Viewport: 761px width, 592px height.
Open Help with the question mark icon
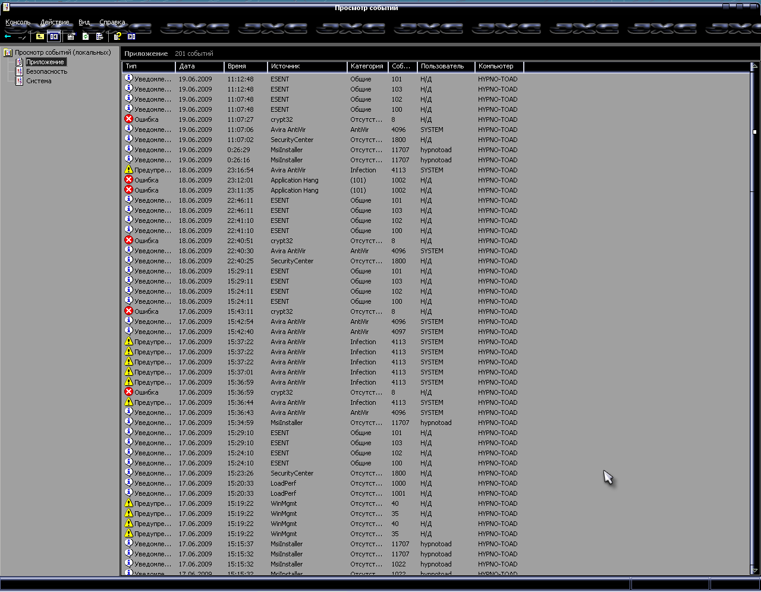(x=118, y=36)
